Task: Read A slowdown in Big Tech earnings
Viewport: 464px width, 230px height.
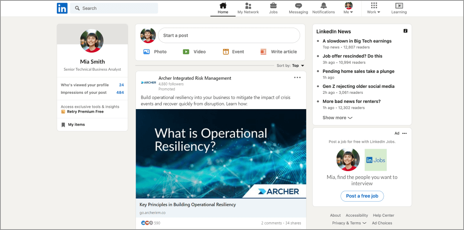Action: [x=357, y=41]
